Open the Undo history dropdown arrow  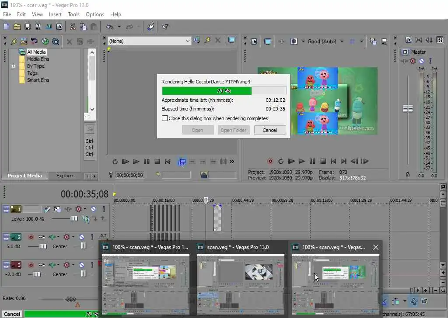[x=119, y=27]
